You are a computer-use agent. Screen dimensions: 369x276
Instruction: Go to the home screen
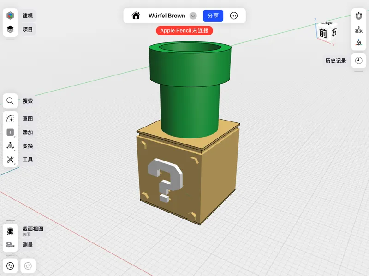136,16
